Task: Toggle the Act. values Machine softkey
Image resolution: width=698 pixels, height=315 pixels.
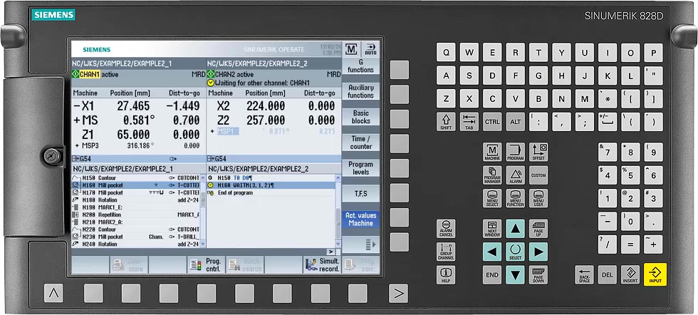Action: point(360,219)
